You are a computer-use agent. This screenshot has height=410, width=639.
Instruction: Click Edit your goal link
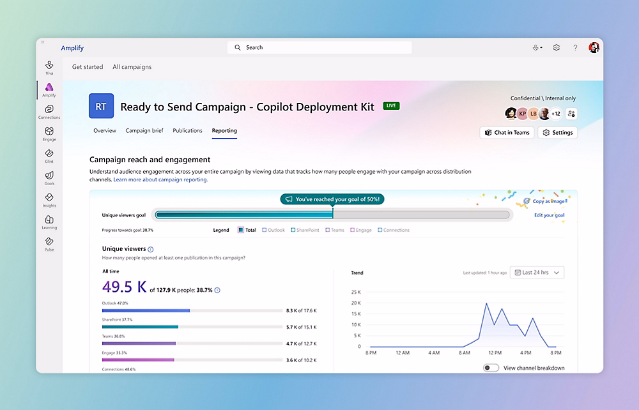(550, 215)
